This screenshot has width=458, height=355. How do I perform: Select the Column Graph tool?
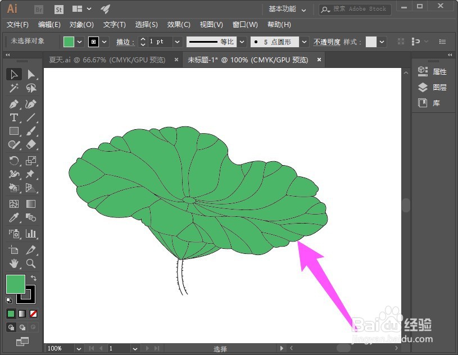(31, 234)
